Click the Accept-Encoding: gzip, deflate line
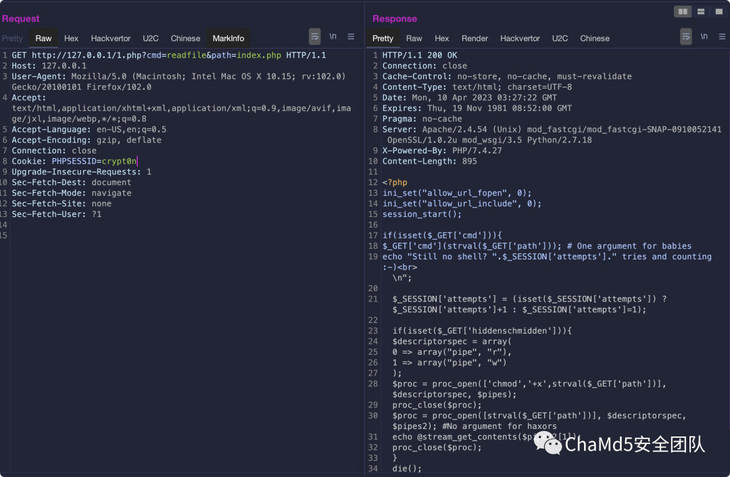Screen dimensions: 730x477 tap(87, 140)
